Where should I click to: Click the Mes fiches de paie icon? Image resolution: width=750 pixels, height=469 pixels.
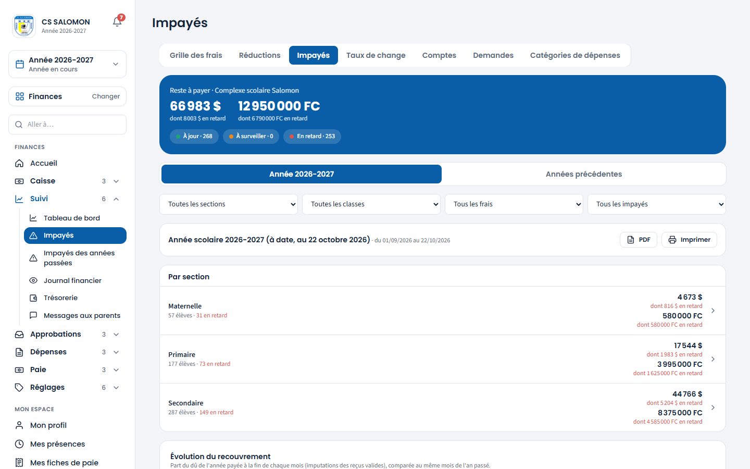pos(19,463)
